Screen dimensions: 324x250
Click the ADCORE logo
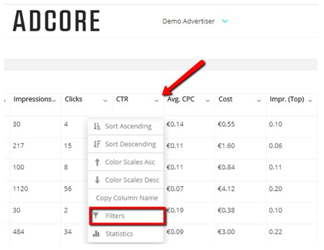pos(56,21)
